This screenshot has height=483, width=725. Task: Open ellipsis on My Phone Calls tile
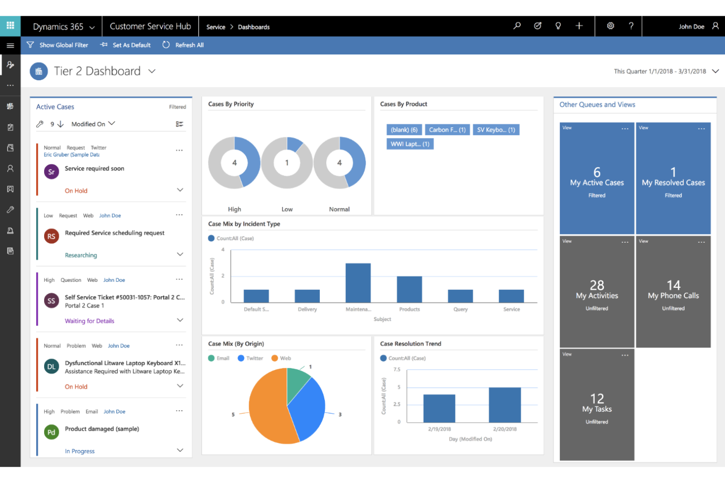[701, 242]
